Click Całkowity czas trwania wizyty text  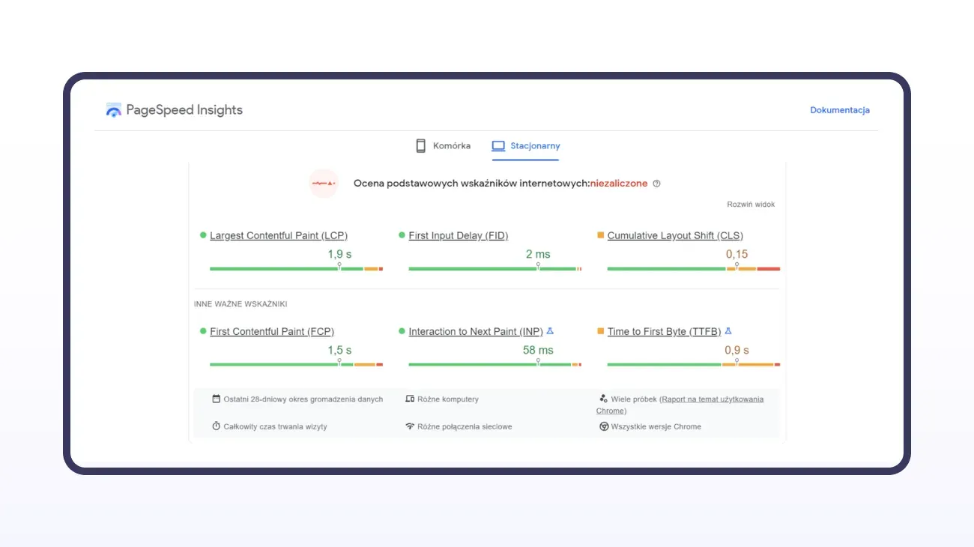[x=276, y=426]
